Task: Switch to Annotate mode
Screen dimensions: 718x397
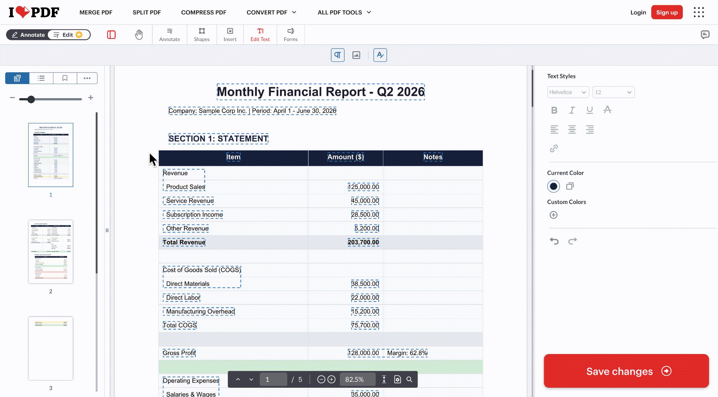Action: [x=28, y=35]
